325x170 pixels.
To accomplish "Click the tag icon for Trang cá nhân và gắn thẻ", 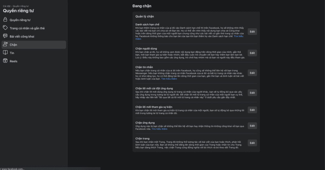I will coord(5,28).
